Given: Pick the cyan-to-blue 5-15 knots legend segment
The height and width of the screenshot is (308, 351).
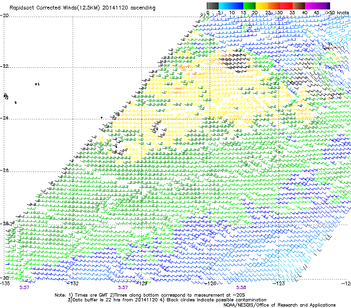Looking at the screenshot, I should [231, 6].
